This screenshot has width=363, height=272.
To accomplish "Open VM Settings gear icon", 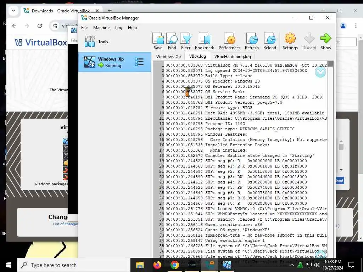I will (290, 42).
